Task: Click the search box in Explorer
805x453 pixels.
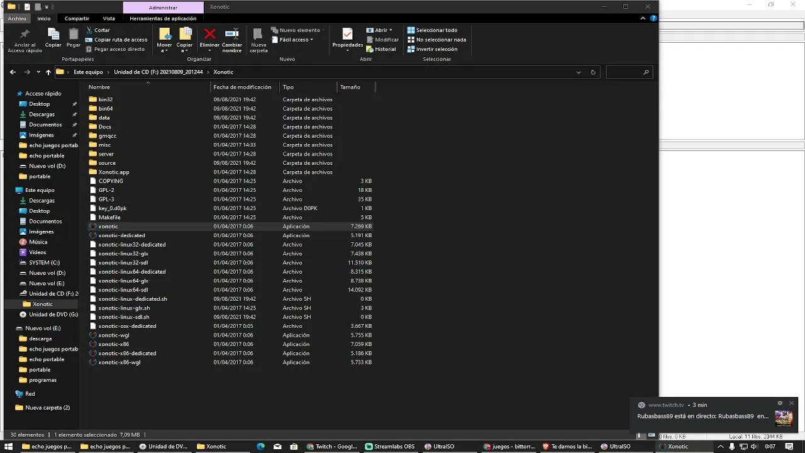Action: [628, 72]
